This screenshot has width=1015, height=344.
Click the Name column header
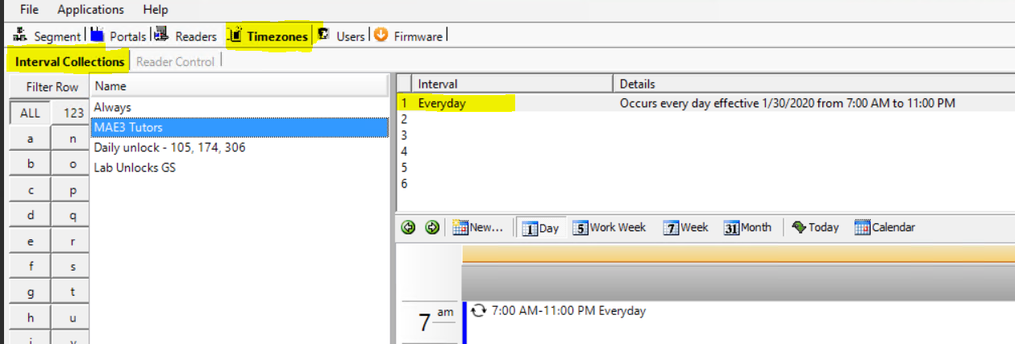click(x=239, y=86)
